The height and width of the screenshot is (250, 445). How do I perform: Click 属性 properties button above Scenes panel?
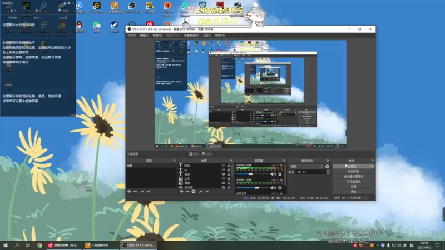194,154
